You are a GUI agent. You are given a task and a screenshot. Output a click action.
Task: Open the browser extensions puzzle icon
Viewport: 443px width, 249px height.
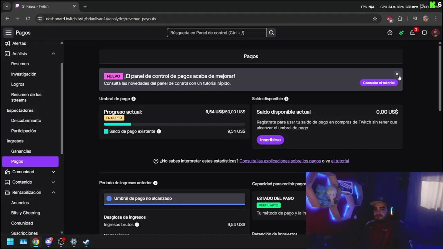[x=400, y=19]
